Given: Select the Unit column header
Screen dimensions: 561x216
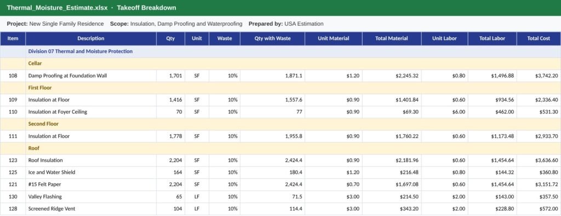Looking at the screenshot, I should coord(197,39).
